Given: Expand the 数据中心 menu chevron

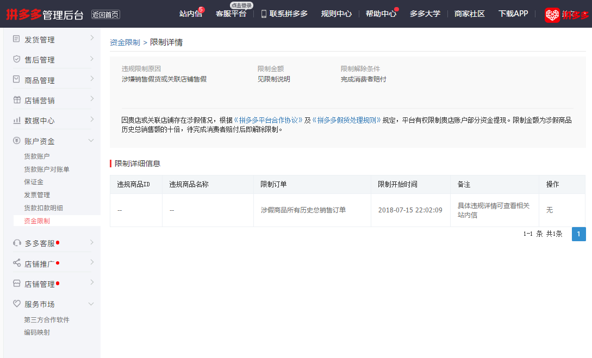Looking at the screenshot, I should click(x=92, y=119).
